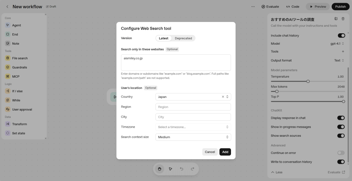The height and width of the screenshot is (181, 352).
Task: Click the redo arrow icon
Action: coord(192,169)
